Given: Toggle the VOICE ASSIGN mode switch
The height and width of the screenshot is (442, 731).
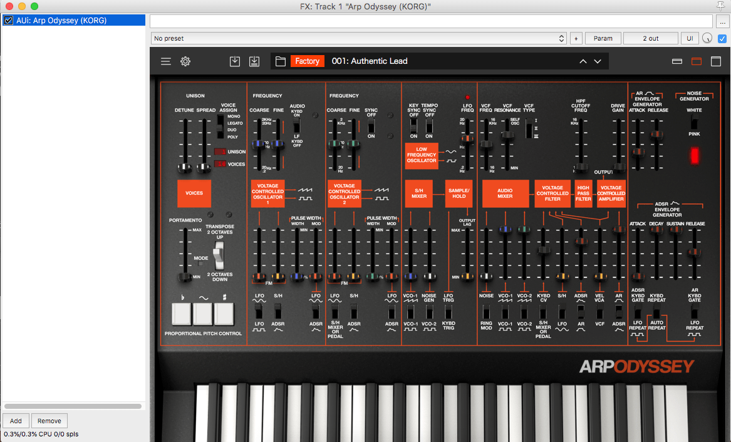Looking at the screenshot, I should pos(220,126).
